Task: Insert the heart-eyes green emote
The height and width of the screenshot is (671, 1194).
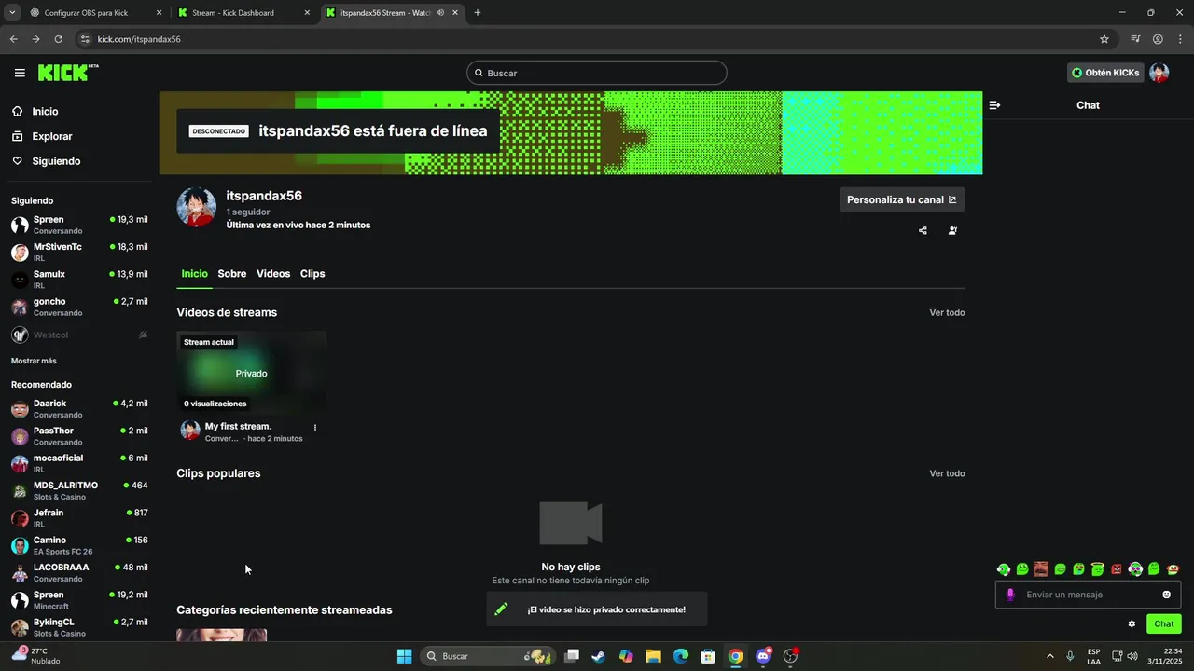Action: tap(1078, 568)
